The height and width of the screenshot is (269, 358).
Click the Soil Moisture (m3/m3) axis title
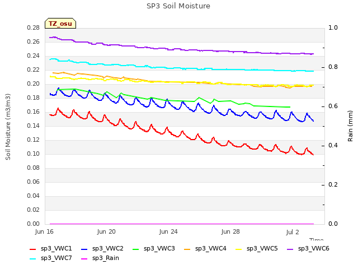pos(8,127)
